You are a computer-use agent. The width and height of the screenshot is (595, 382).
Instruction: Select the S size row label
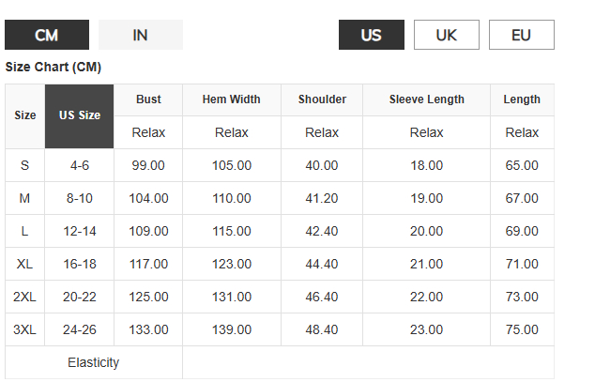coord(25,165)
